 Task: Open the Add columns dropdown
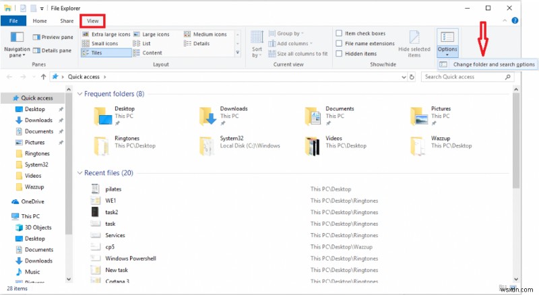pyautogui.click(x=290, y=44)
